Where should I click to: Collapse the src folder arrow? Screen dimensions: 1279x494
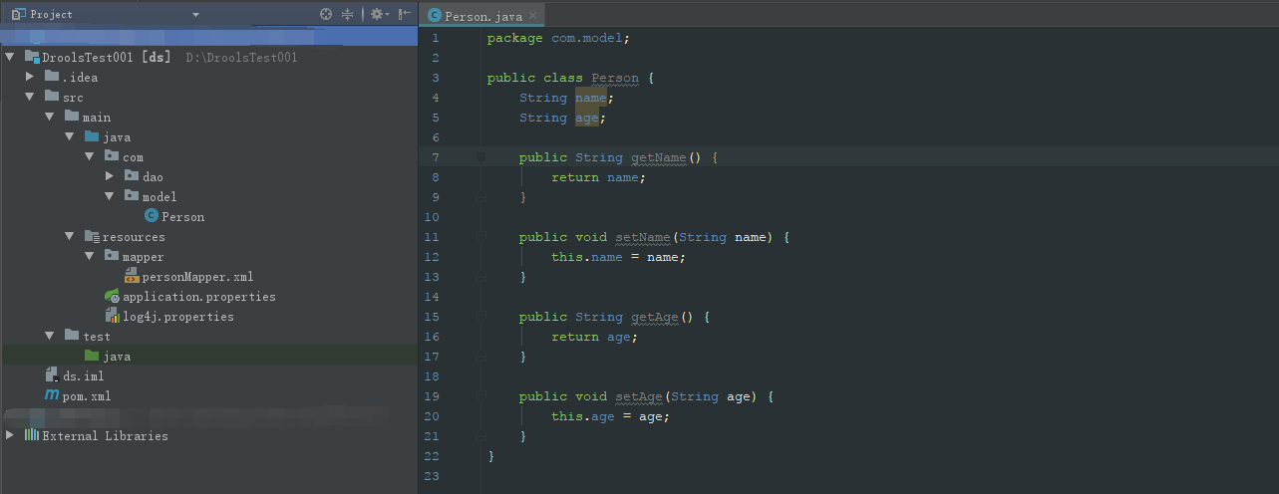30,97
